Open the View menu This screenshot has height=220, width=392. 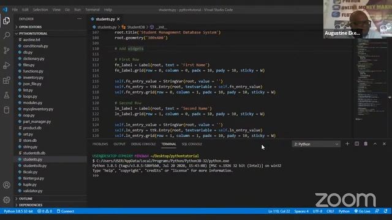click(x=56, y=10)
